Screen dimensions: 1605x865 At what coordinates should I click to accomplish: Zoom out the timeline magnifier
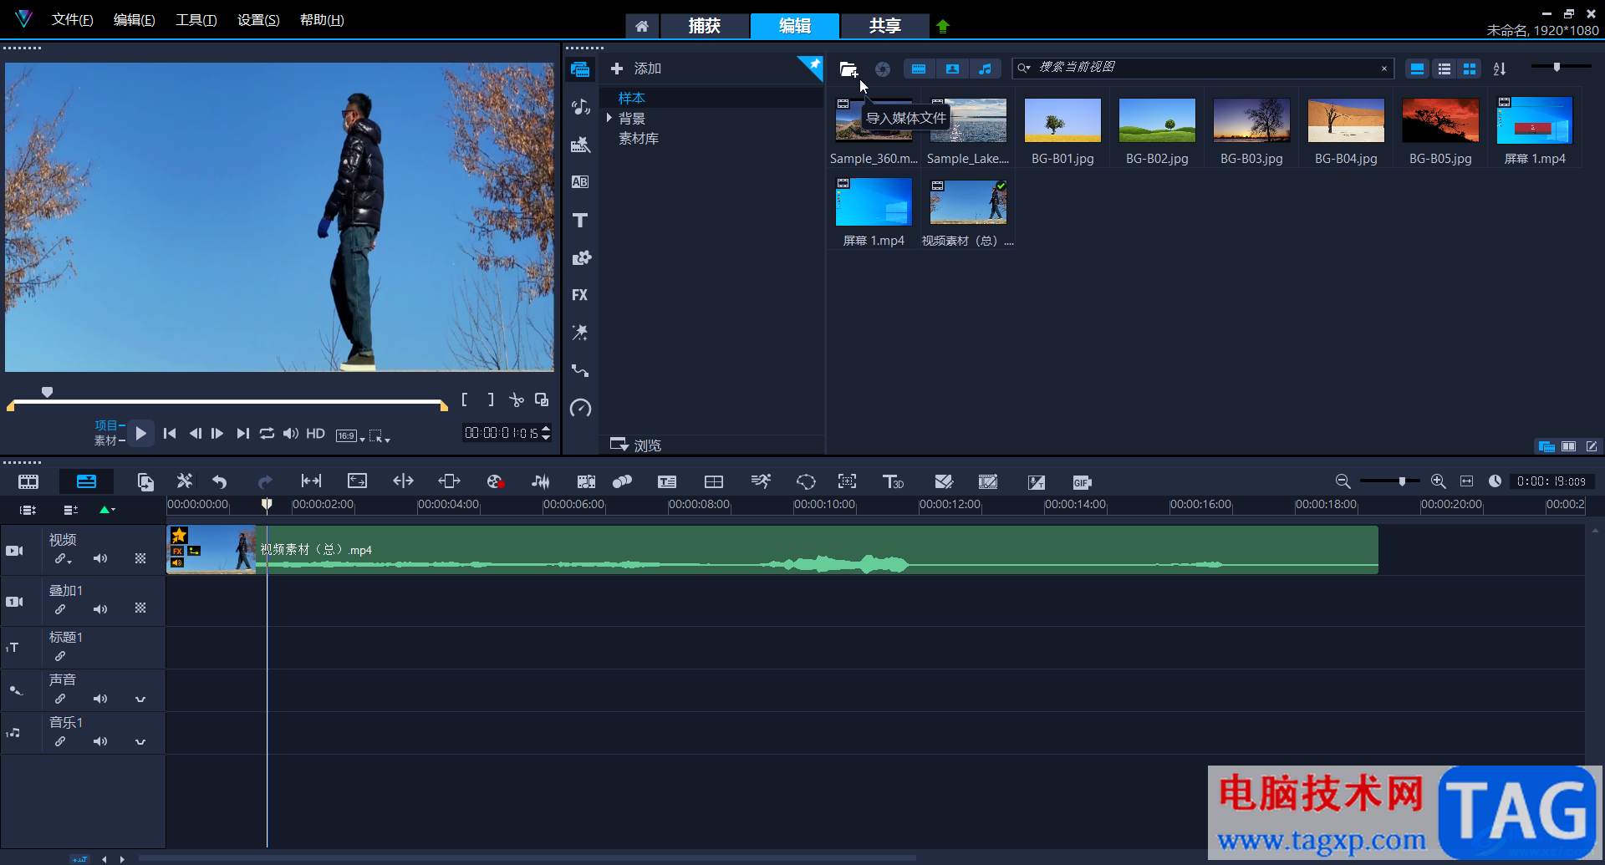pyautogui.click(x=1343, y=481)
